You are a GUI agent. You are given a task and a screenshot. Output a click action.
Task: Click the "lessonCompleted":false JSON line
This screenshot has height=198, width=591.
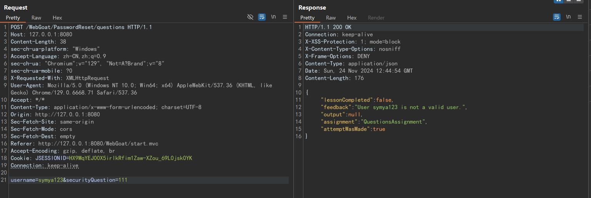click(x=357, y=100)
